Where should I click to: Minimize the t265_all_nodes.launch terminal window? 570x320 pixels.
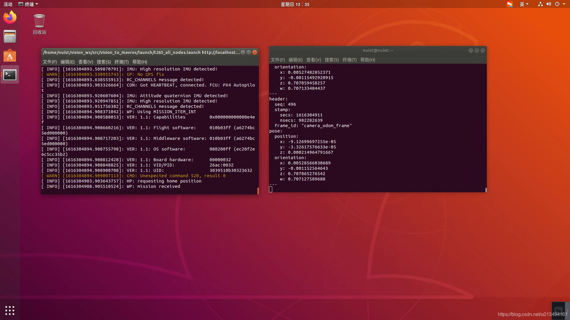[x=243, y=52]
